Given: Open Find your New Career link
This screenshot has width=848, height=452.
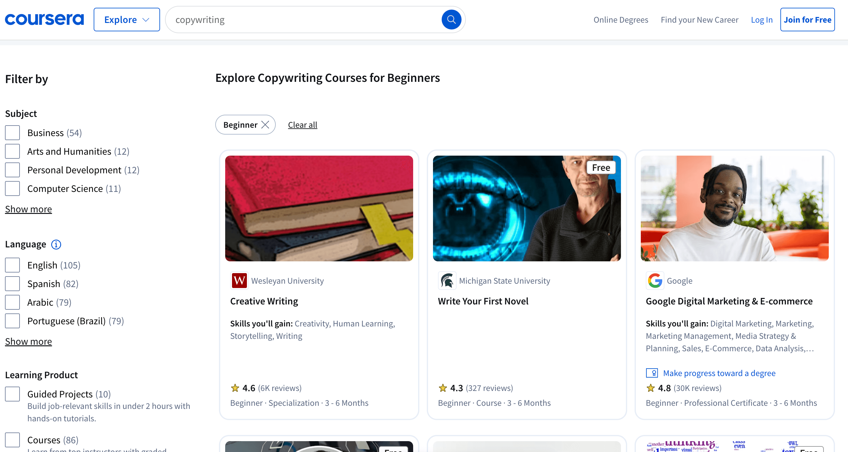Looking at the screenshot, I should click(x=699, y=20).
